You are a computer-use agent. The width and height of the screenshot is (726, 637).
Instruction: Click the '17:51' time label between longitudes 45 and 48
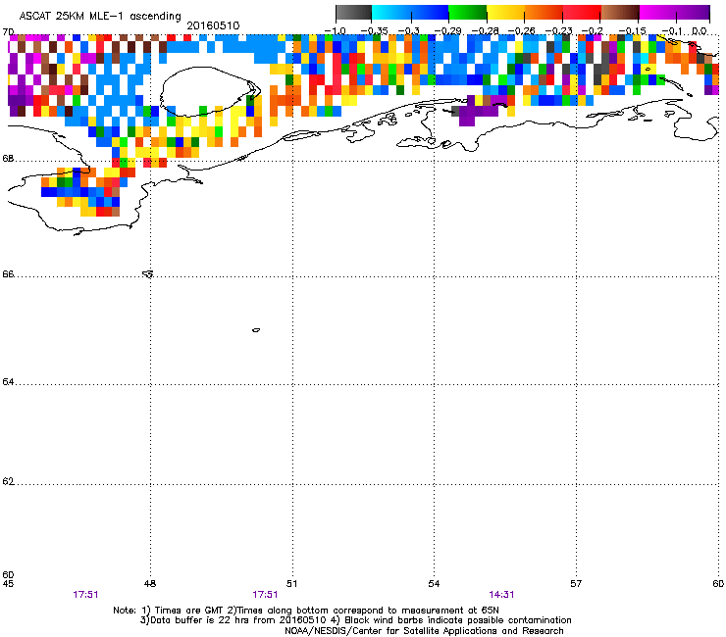(85, 595)
